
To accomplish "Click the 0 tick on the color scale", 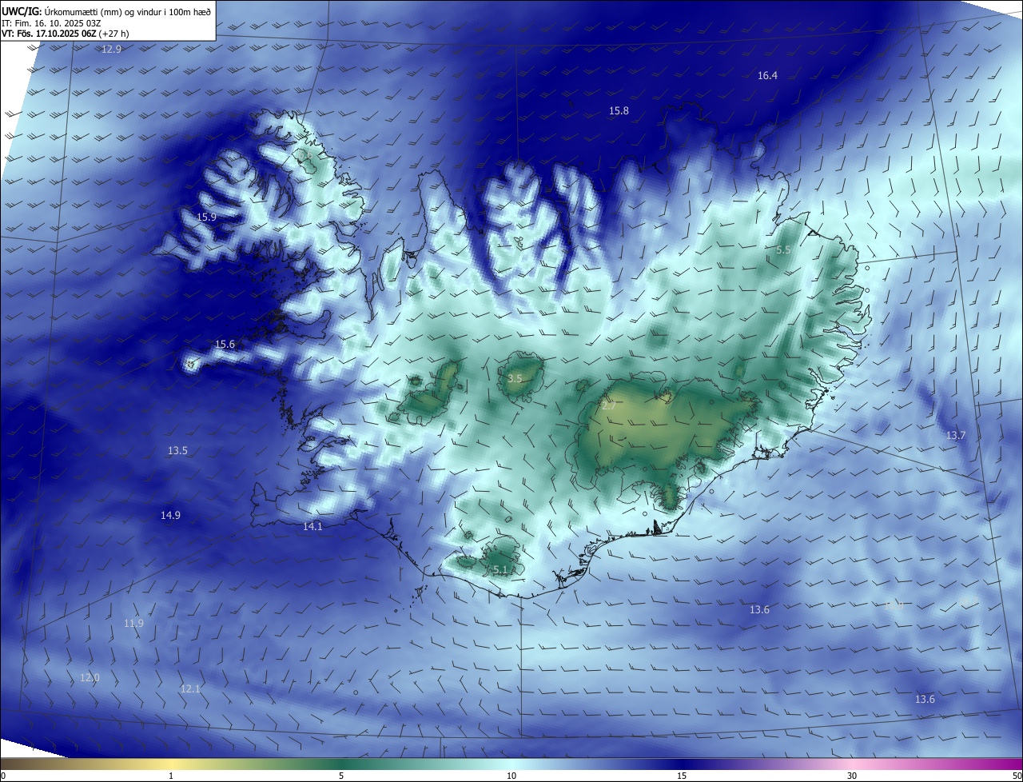I will click(x=2, y=776).
